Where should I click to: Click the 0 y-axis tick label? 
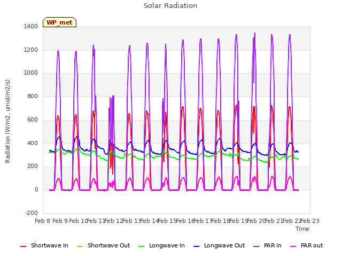[x=36, y=190]
